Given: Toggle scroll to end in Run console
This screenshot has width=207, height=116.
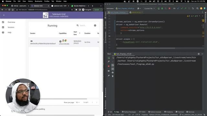Looking at the screenshot, I should (113, 69).
